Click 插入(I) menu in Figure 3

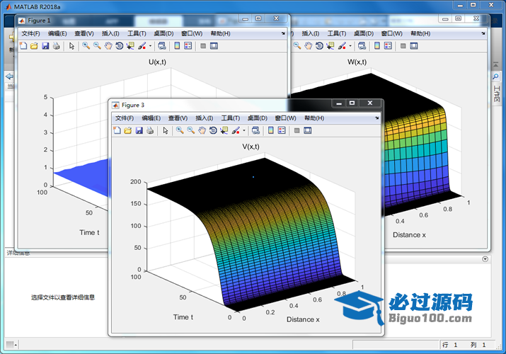(205, 118)
